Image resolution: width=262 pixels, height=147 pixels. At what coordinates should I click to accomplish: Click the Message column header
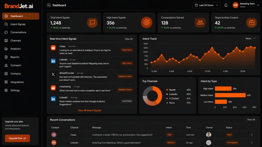[x=96, y=128]
